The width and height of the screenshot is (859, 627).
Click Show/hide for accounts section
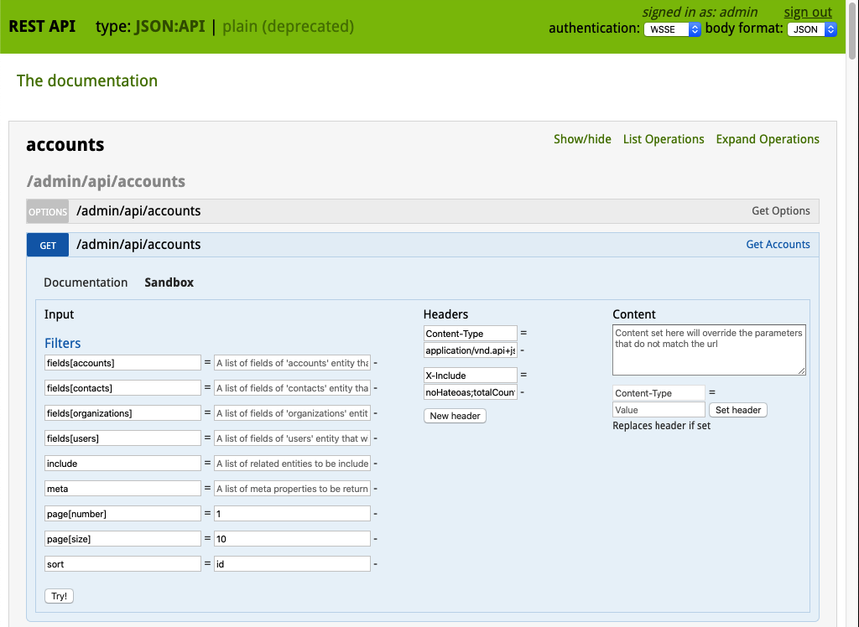click(x=582, y=139)
